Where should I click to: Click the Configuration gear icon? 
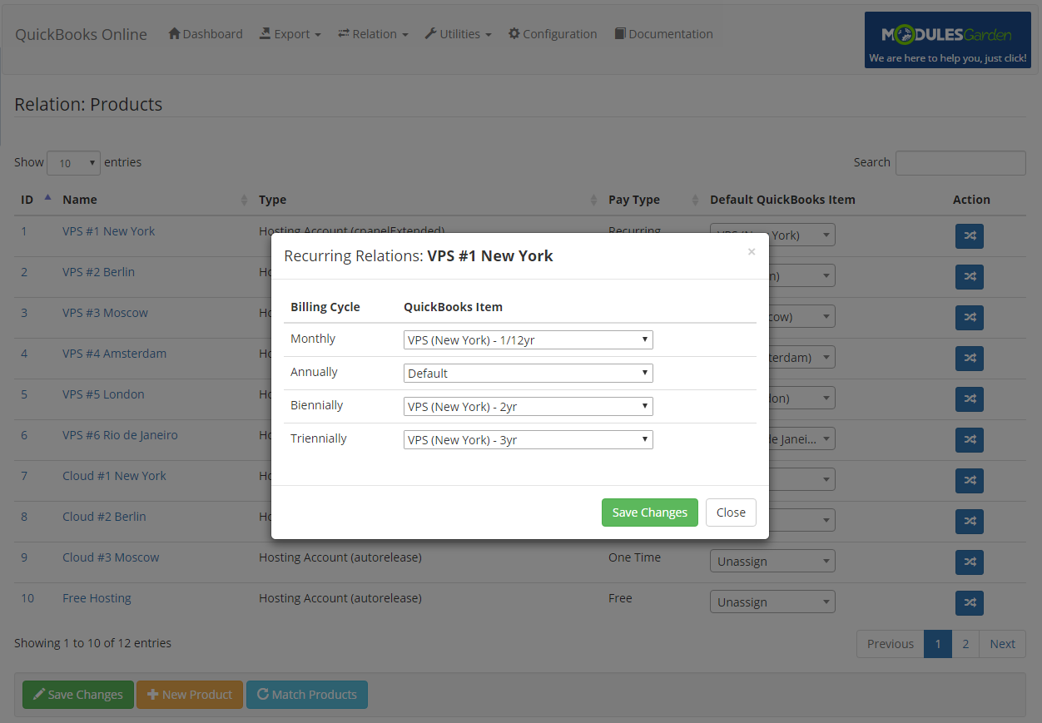pyautogui.click(x=515, y=33)
